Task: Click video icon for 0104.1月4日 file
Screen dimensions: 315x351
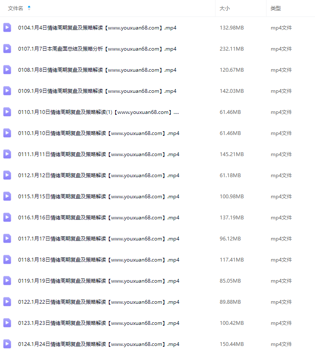Action: (x=7, y=27)
